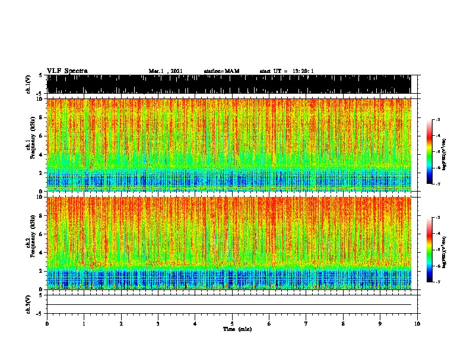
Task: Click time axis tick label 3
Action: pyautogui.click(x=158, y=324)
